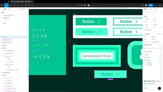Click the Create component toolbar icon
Viewport: 163px width, 92px height.
(82, 5)
